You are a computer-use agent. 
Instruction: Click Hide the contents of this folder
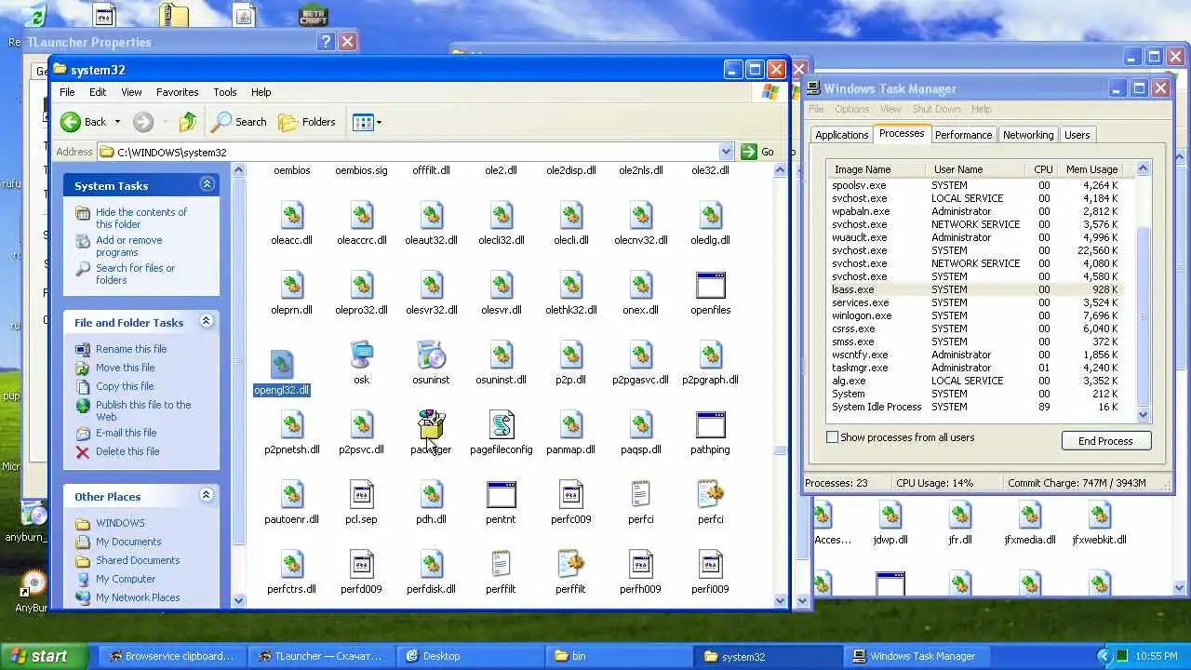click(141, 218)
